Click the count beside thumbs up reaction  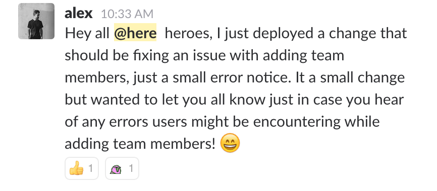[x=90, y=168]
